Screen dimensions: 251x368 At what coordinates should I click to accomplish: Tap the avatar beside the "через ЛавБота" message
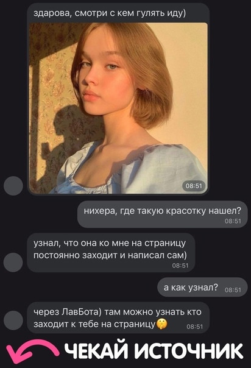pyautogui.click(x=13, y=320)
